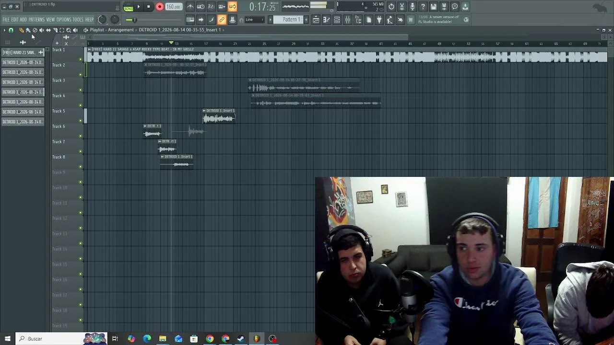
Task: Toggle the 3-2-1 recording countdown
Action: coord(211,7)
